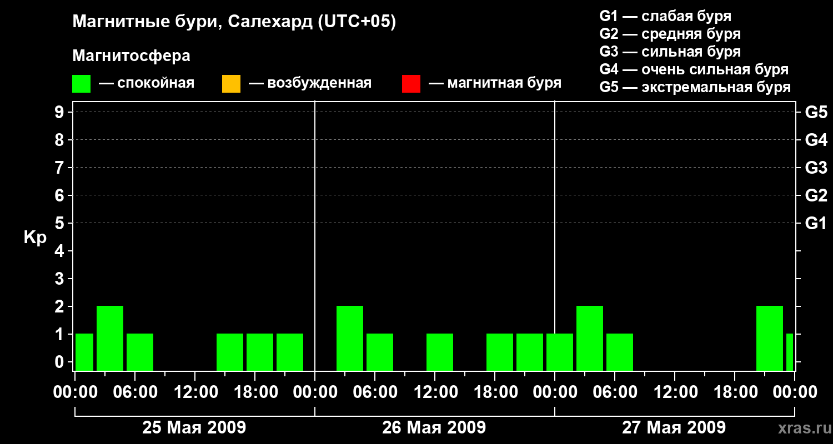Viewport: 833px width, 444px height.
Task: Click the 12:00 time label above 26 Мая 2009
Action: pyautogui.click(x=435, y=392)
